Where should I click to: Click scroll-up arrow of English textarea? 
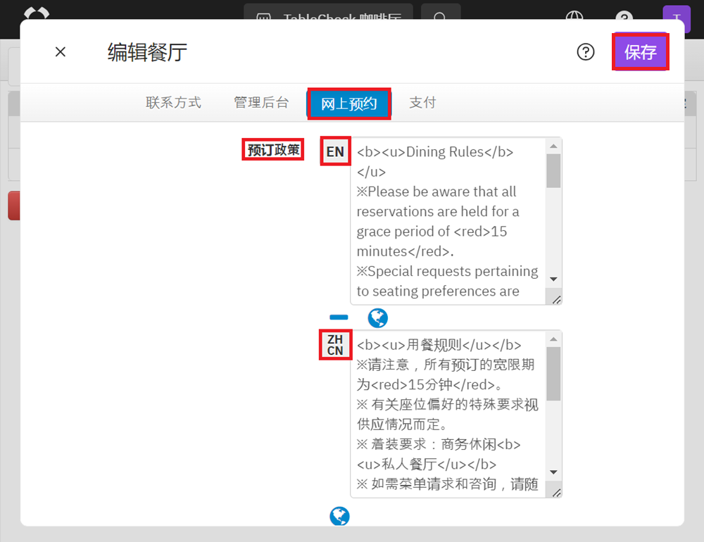click(553, 146)
